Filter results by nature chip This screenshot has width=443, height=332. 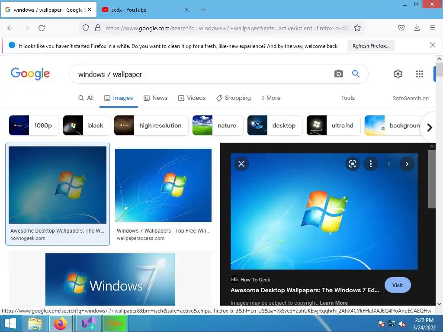[218, 125]
